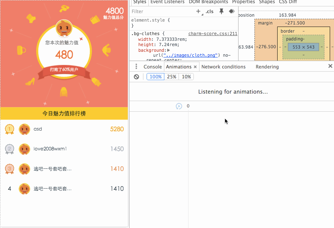This screenshot has width=334, height=228.
Task: Click the diamond rendering icon beside the pin
Action: [232, 11]
